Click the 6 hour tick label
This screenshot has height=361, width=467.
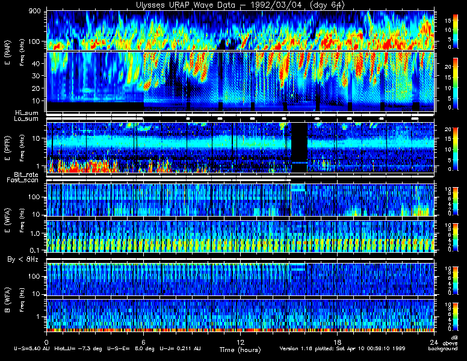(143, 340)
